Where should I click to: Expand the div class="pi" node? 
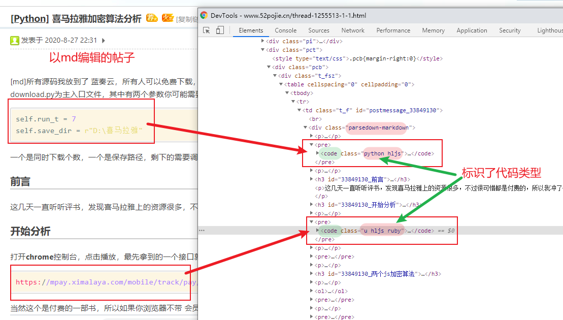[263, 41]
